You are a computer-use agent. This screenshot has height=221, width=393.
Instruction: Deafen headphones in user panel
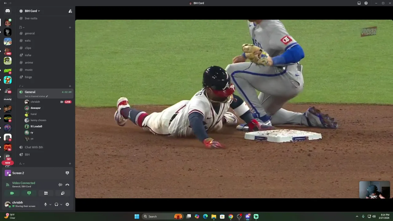click(56, 204)
